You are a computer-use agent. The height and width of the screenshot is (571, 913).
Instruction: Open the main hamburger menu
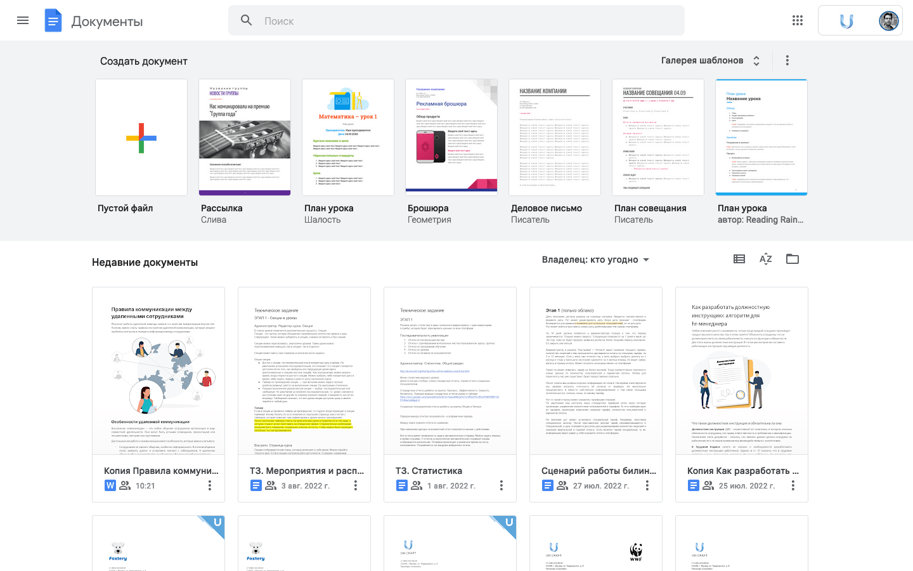pos(23,20)
